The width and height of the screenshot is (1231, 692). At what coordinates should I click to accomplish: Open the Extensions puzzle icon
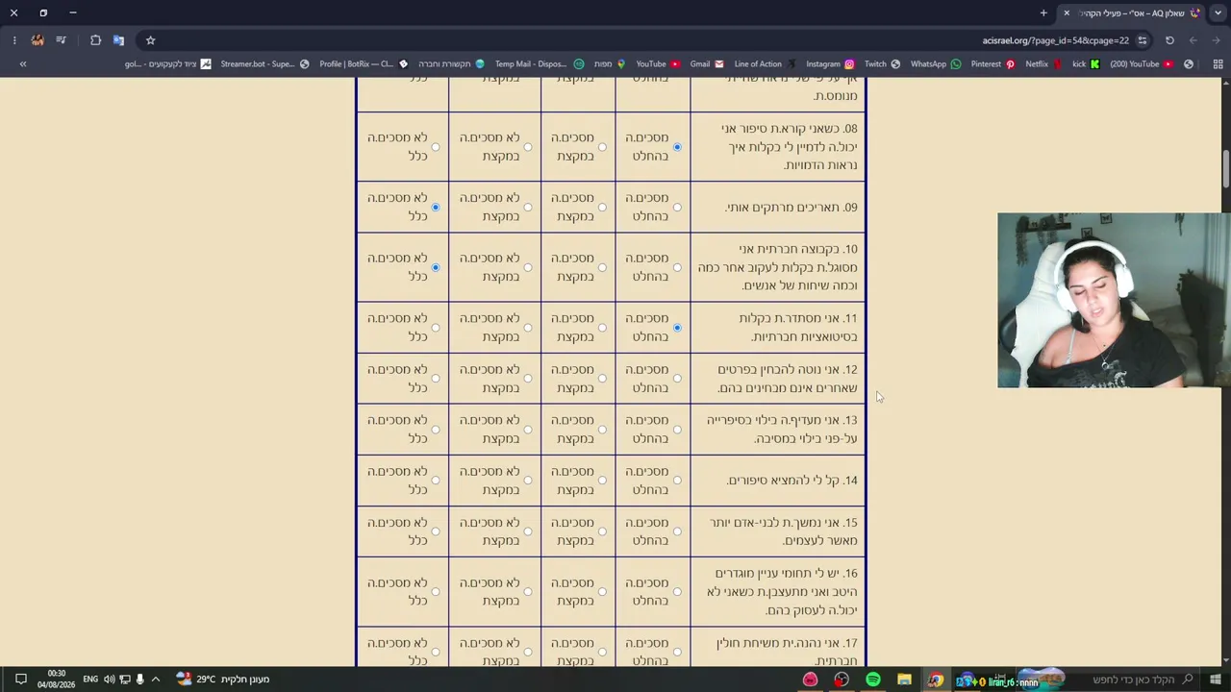(95, 40)
